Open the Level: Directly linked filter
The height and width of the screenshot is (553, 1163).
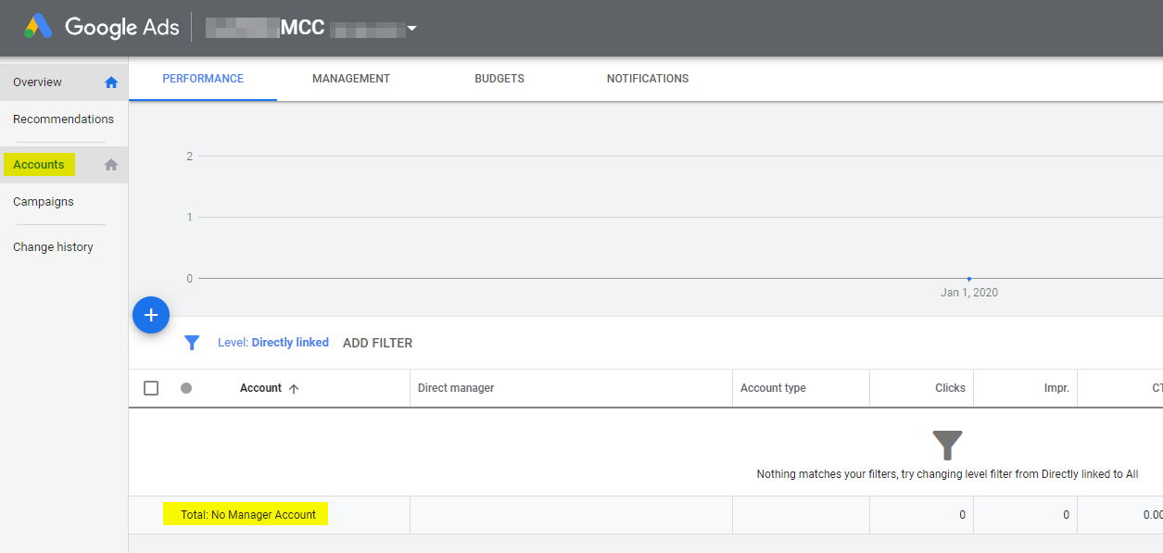point(273,343)
